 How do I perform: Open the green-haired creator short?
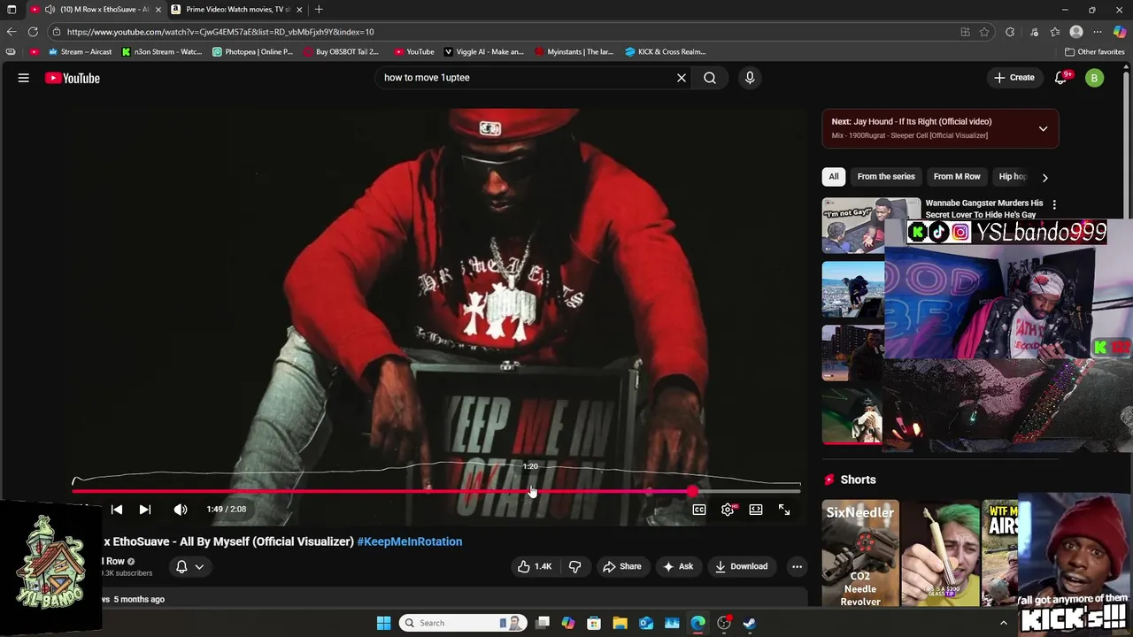(940, 554)
